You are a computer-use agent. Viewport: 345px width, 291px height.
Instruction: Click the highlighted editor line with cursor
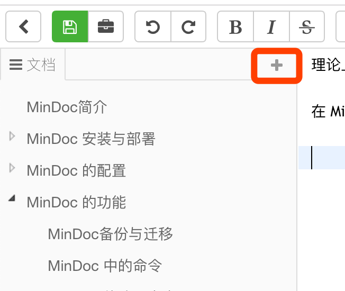322,158
